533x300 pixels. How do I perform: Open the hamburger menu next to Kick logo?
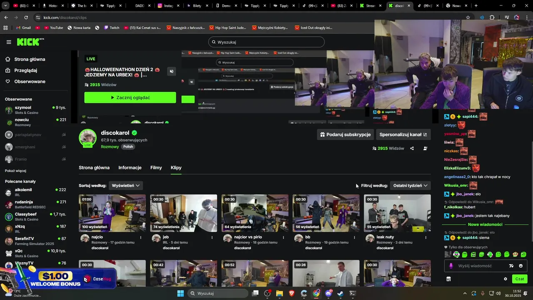[x=9, y=42]
